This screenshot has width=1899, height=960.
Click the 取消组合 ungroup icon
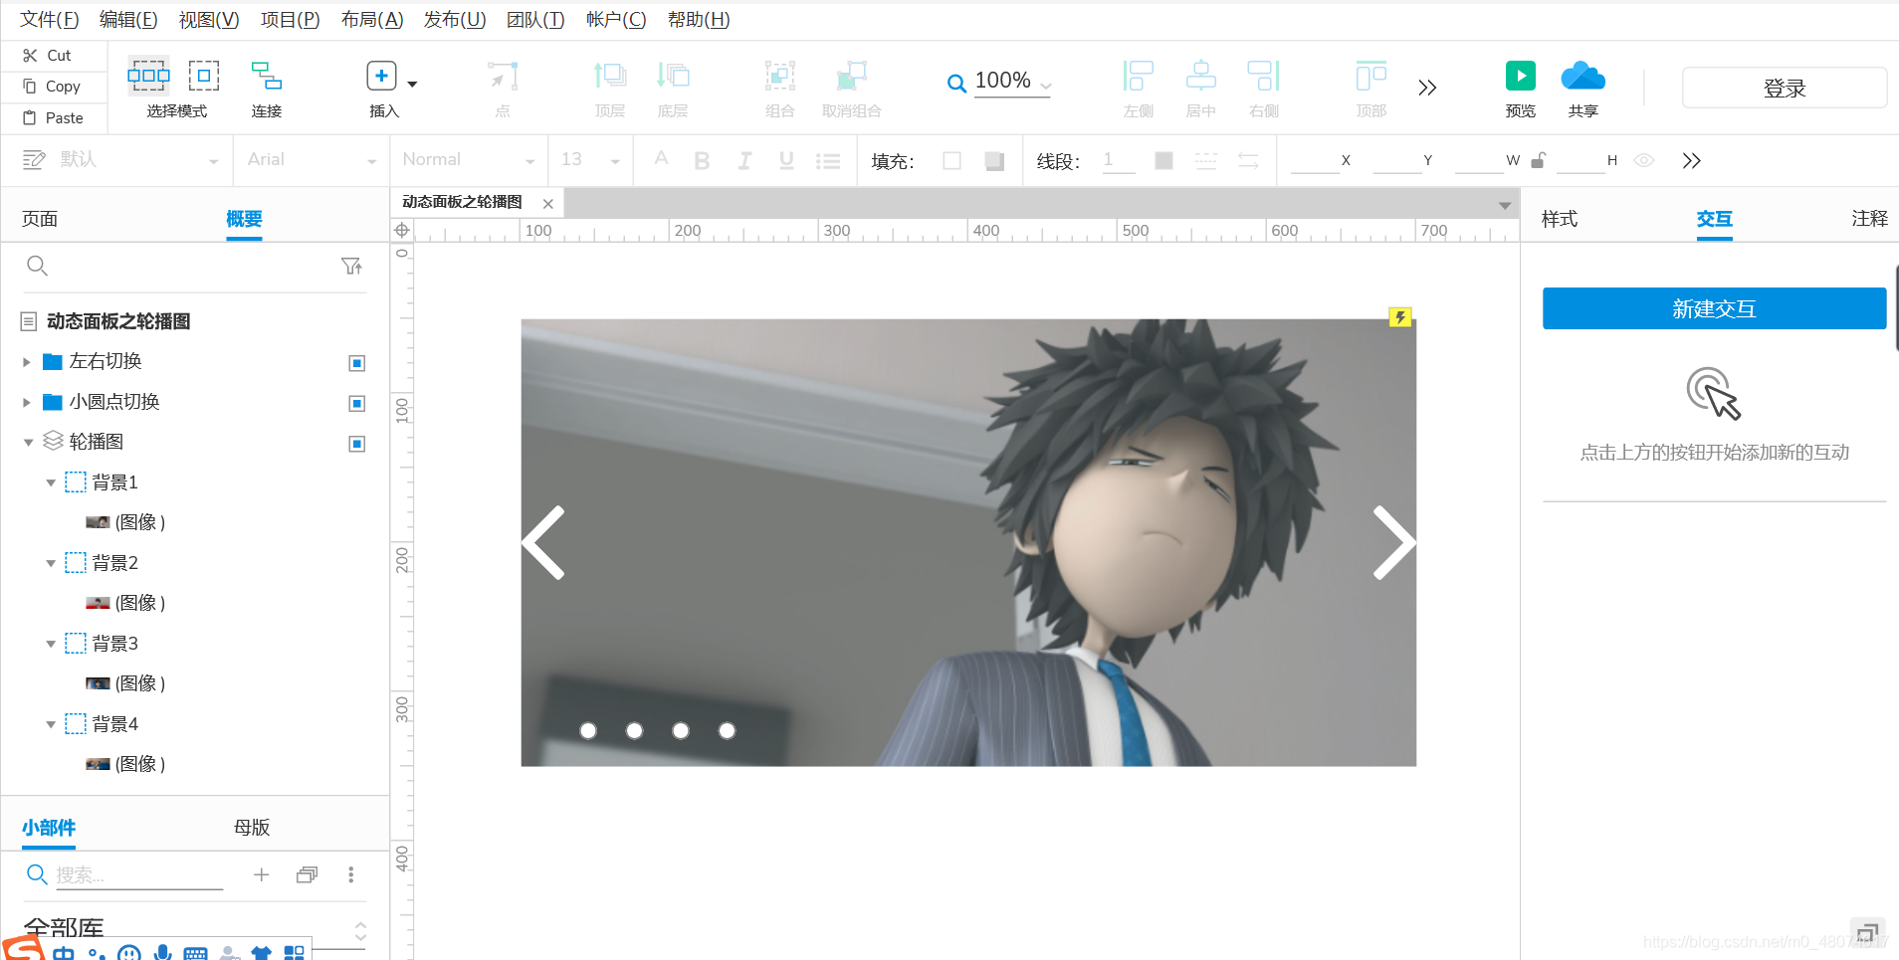[852, 76]
